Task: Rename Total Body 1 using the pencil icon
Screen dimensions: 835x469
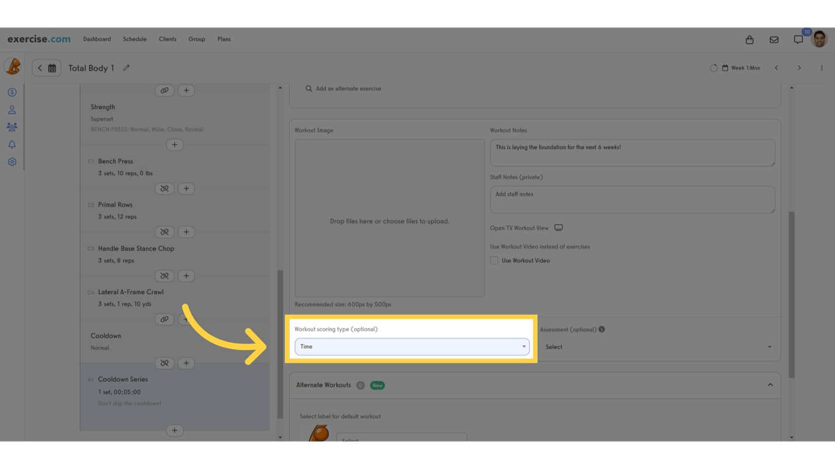Action: (x=127, y=68)
